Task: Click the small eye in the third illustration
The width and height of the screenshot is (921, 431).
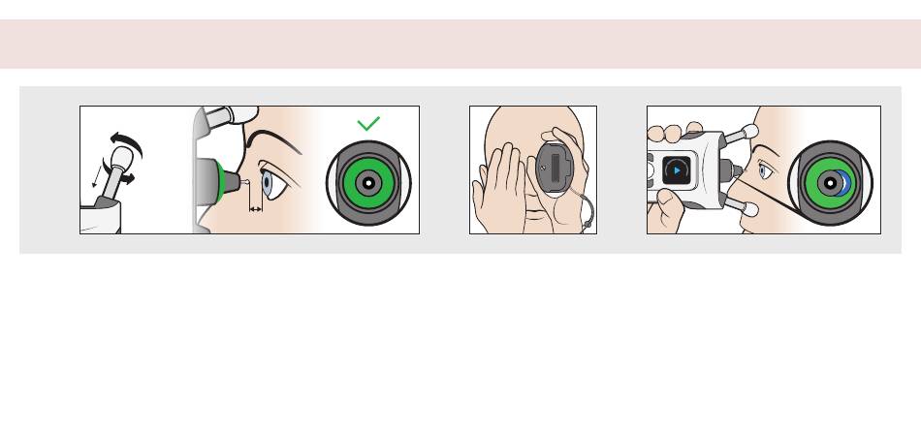Action: point(765,170)
